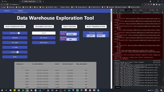Viewport: 164px width, 92px height.
Task: Open the Console tab in DevTools
Action: tap(128, 10)
